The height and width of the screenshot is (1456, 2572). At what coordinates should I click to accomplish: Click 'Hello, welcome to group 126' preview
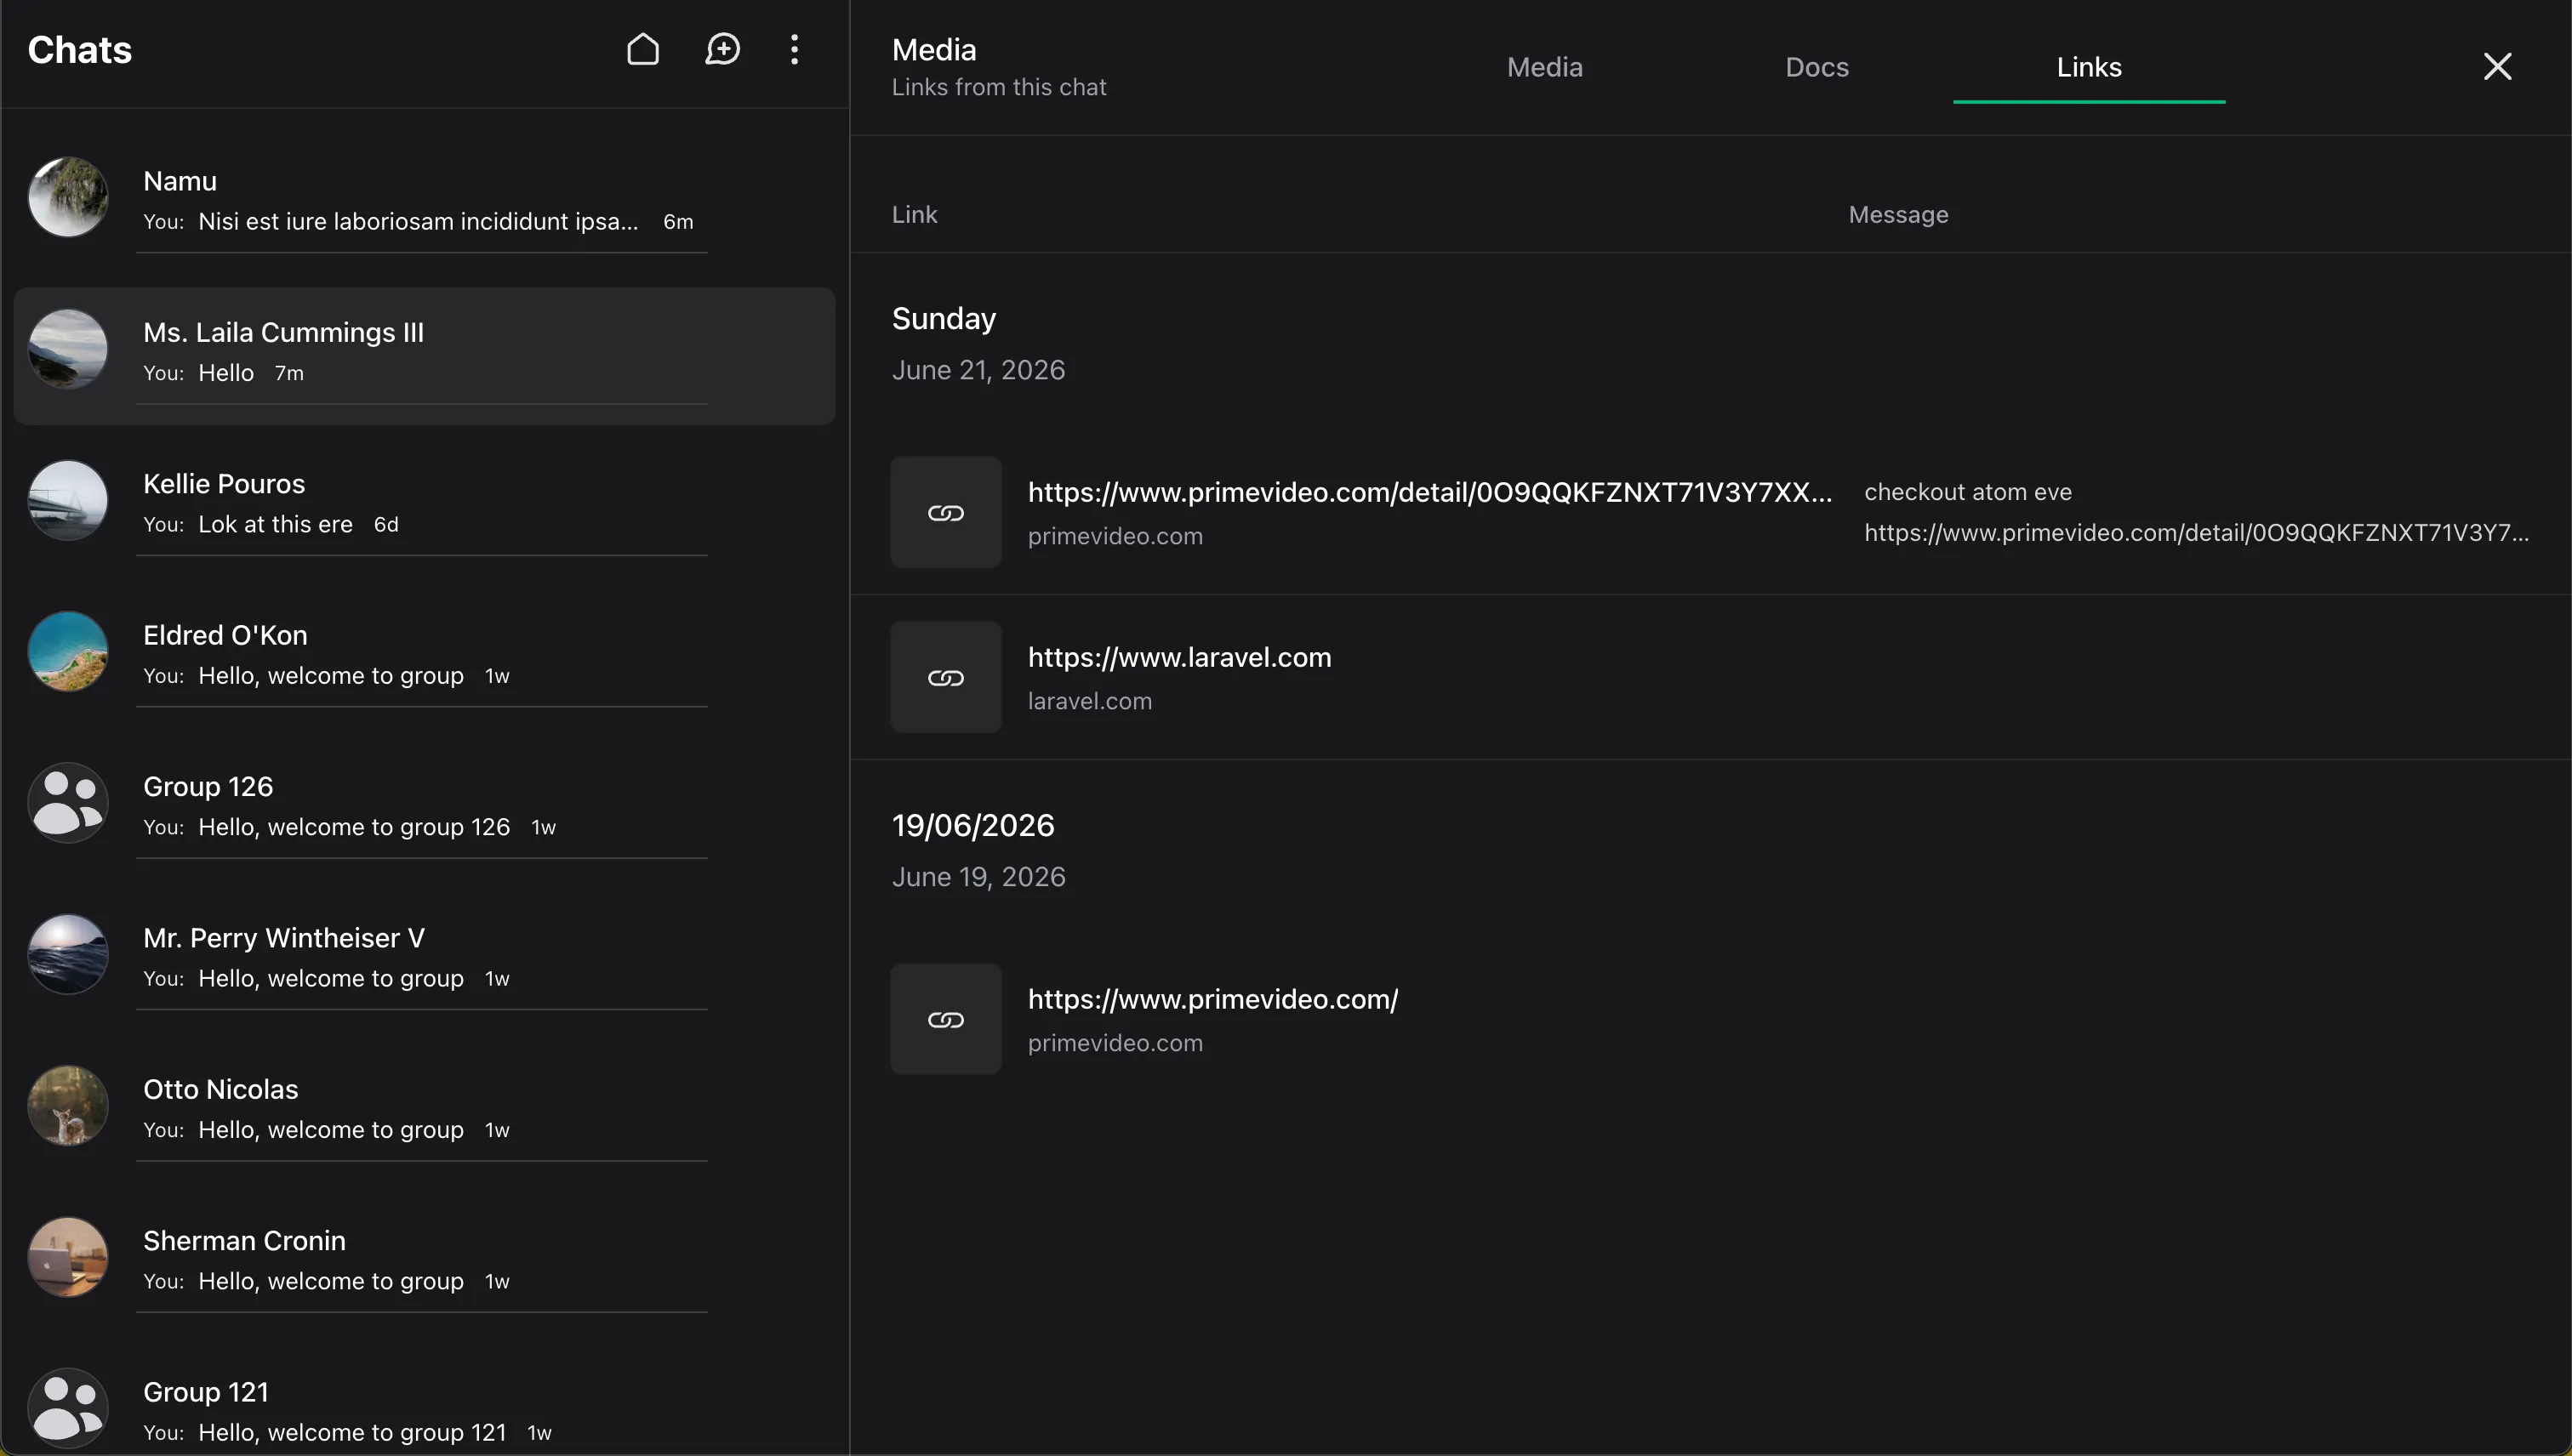coord(354,827)
